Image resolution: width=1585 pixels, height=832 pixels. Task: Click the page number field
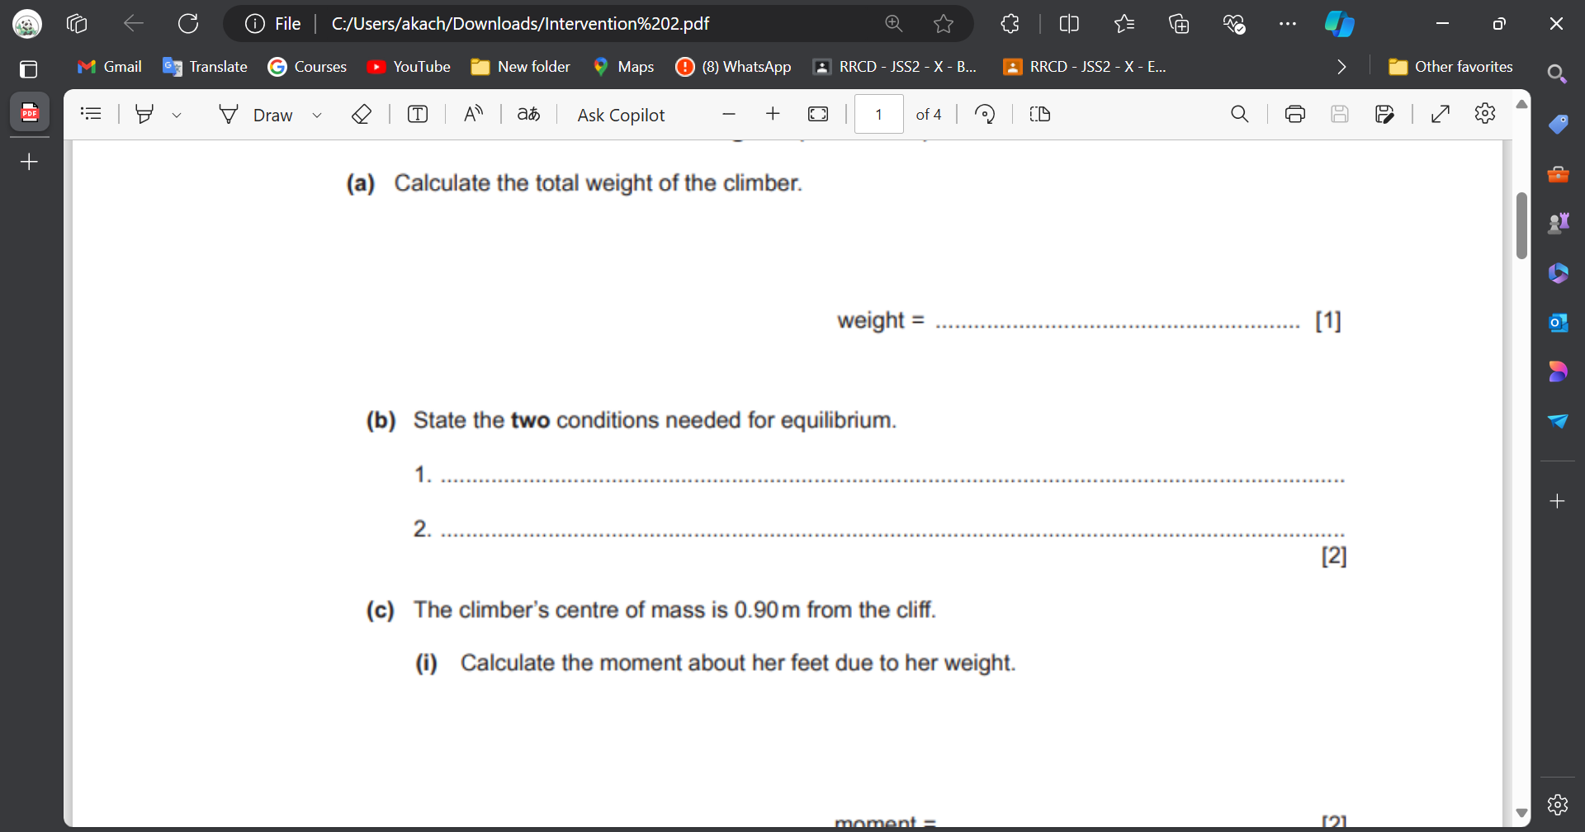(x=879, y=114)
